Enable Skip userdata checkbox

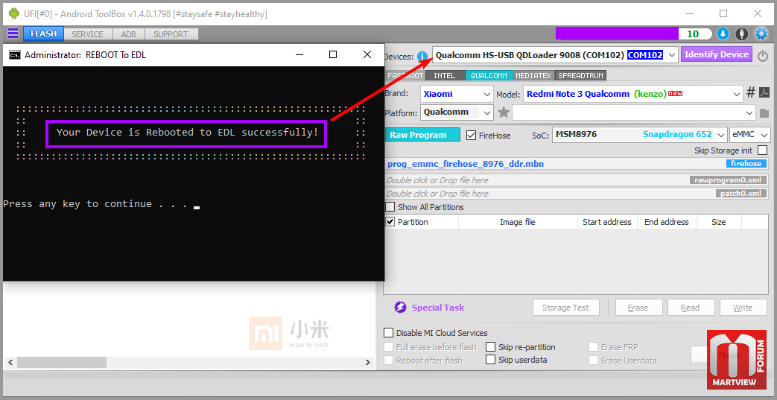point(491,360)
